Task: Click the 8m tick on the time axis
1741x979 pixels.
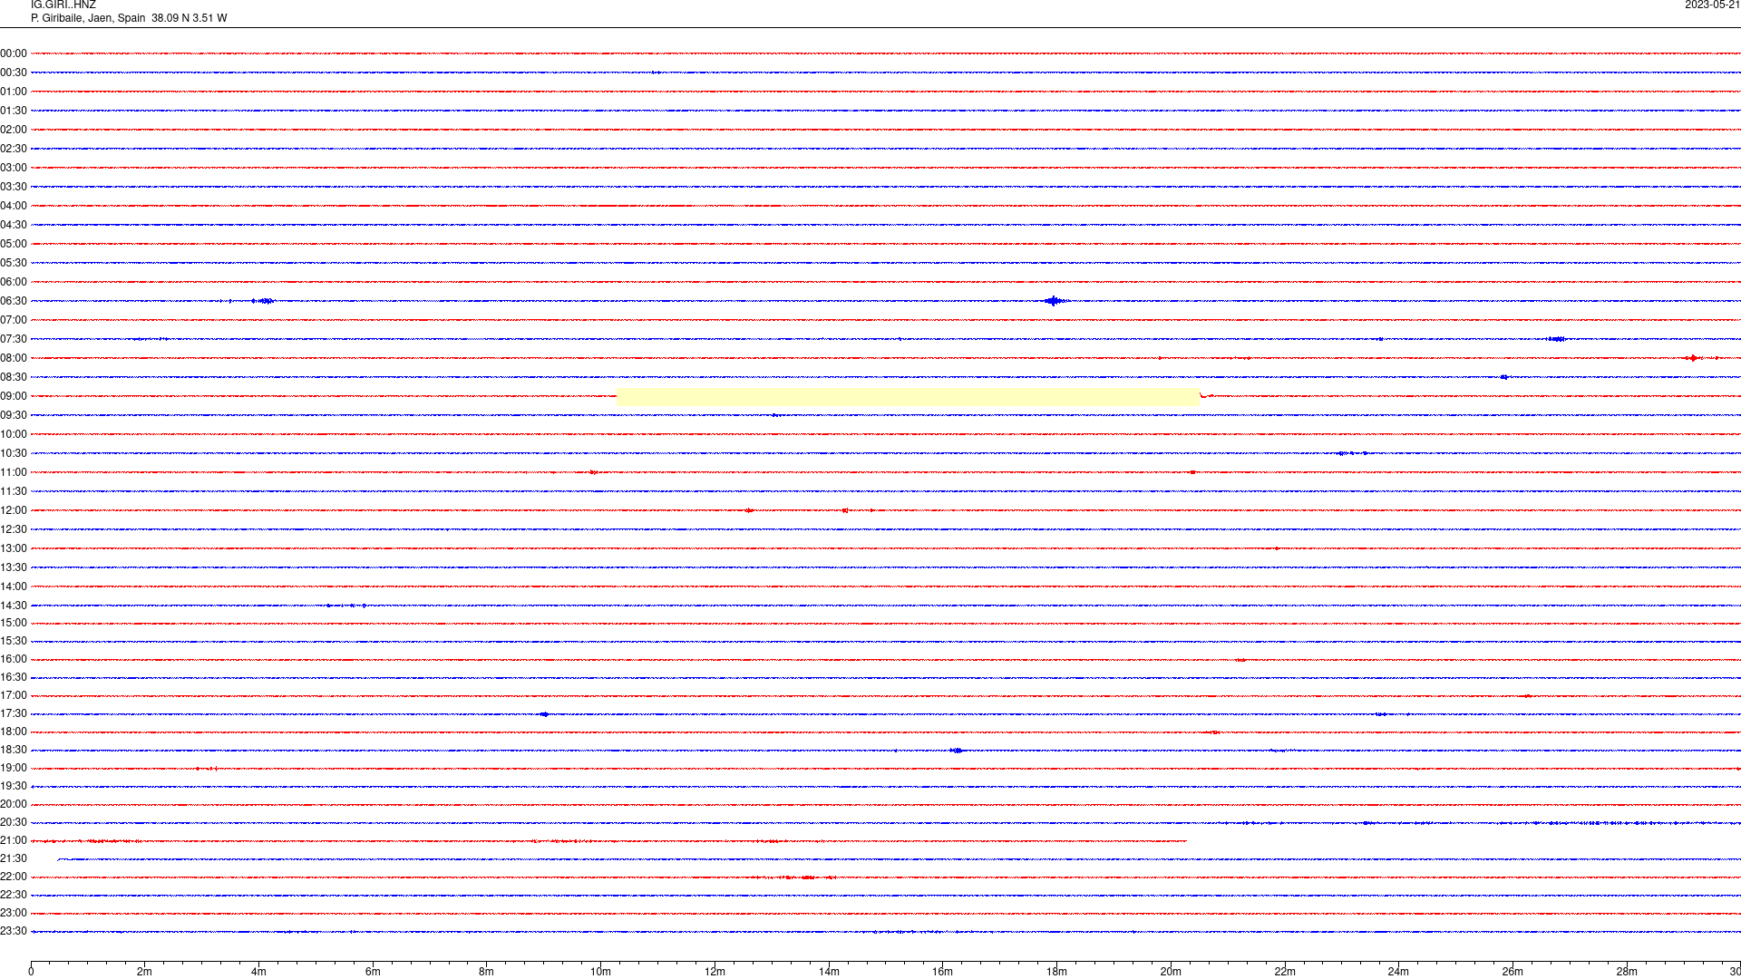Action: pos(487,972)
